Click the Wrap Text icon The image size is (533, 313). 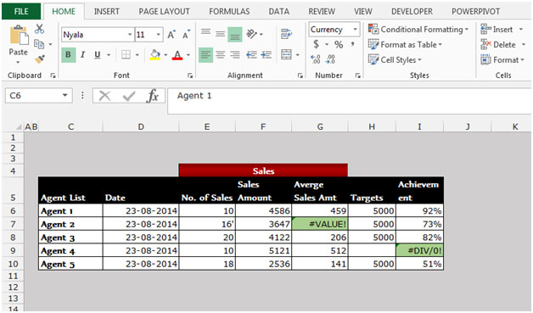coord(286,34)
